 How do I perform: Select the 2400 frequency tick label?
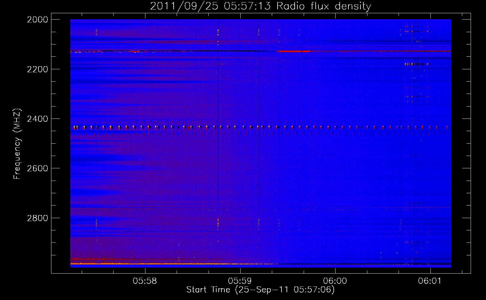pos(38,119)
